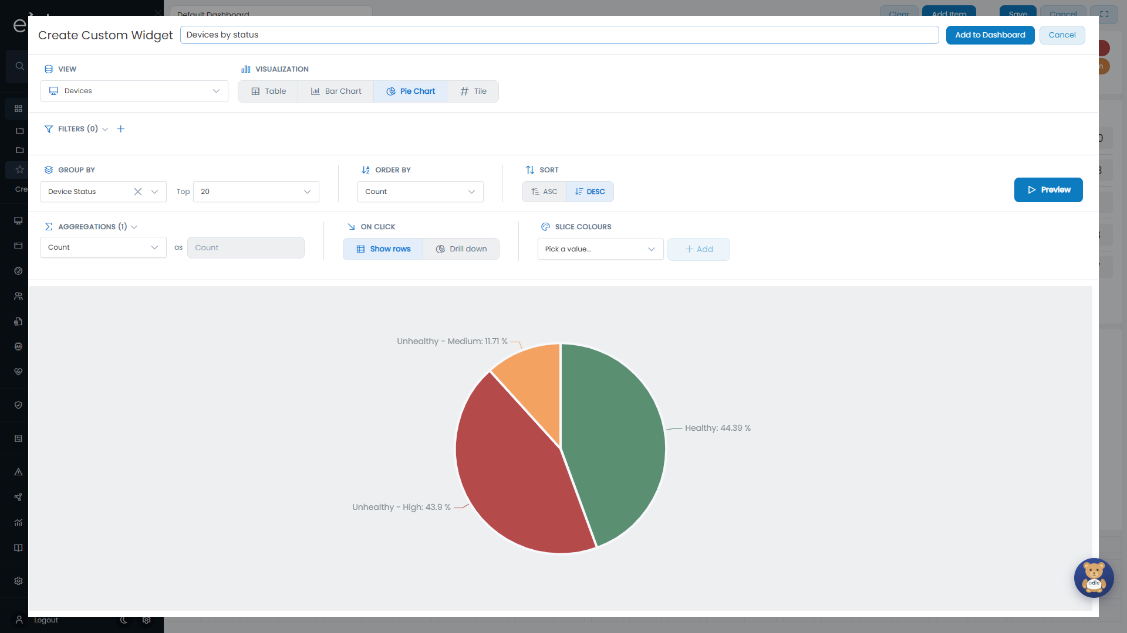1127x633 pixels.
Task: Click the Preview button
Action: click(1048, 190)
